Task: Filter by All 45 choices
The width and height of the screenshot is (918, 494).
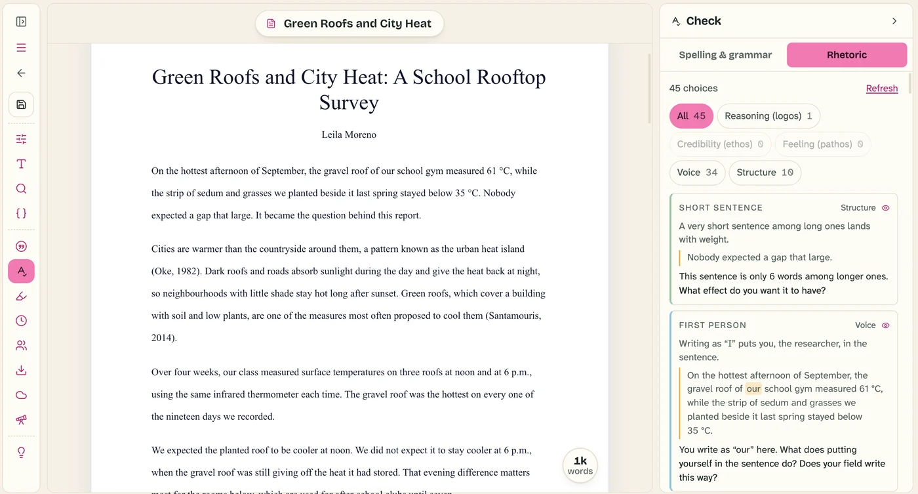Action: (691, 116)
